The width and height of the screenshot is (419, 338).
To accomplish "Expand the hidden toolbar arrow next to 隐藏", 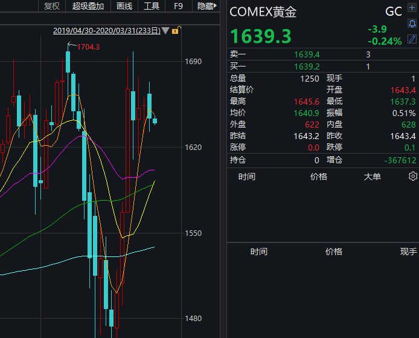I will point(216,5).
